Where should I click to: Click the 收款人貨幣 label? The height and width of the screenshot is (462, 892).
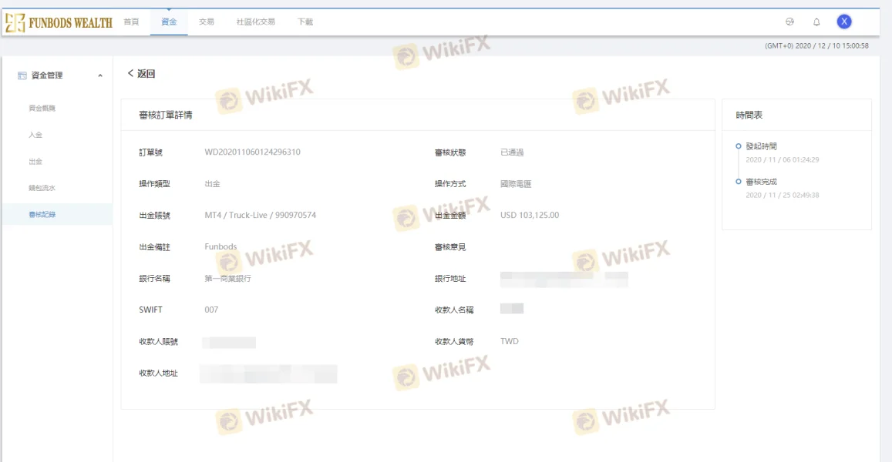pyautogui.click(x=454, y=342)
